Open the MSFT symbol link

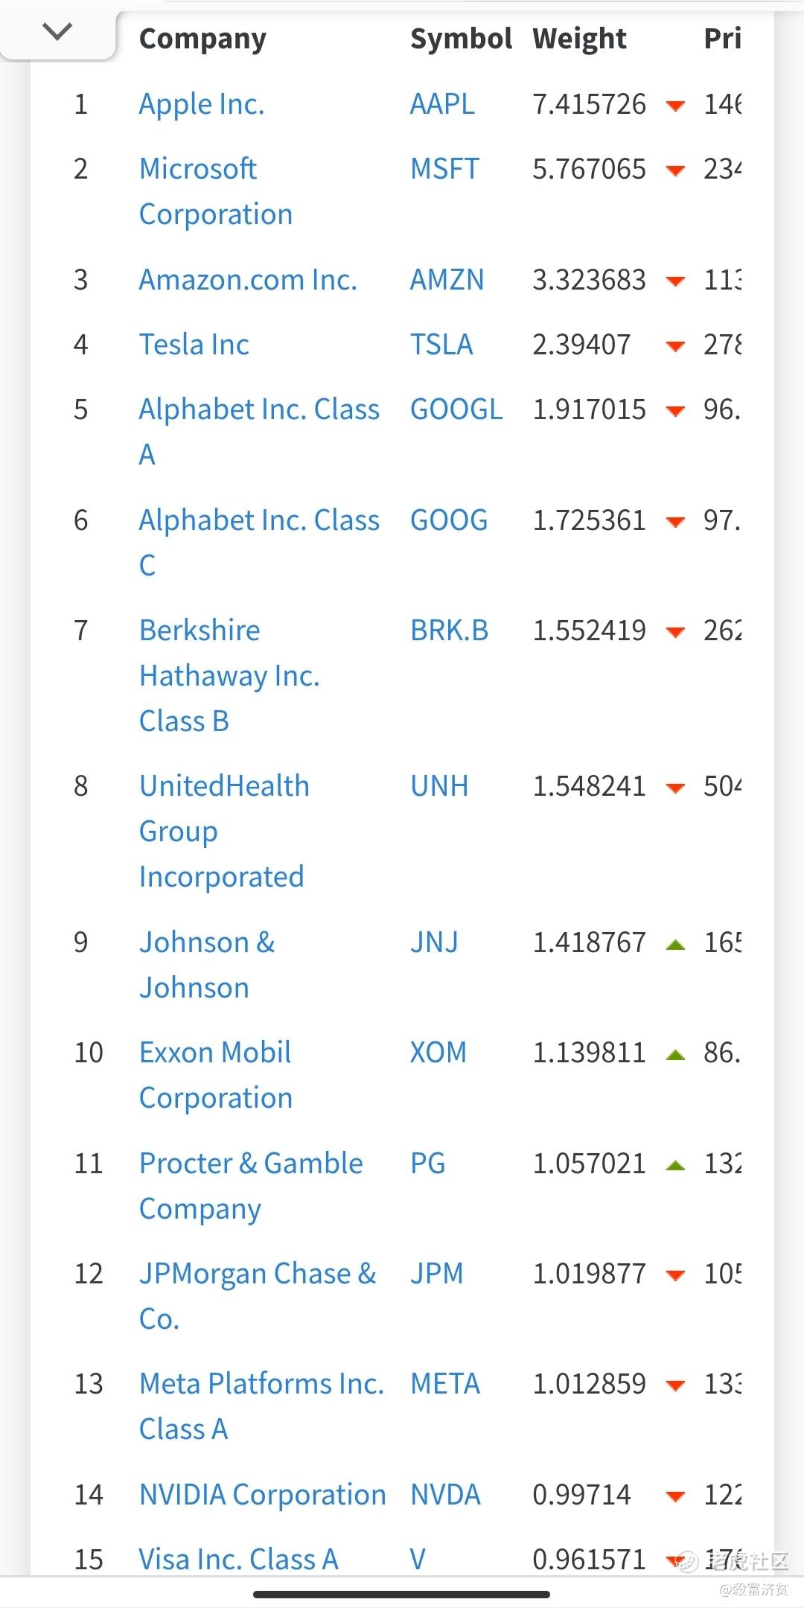click(x=444, y=170)
